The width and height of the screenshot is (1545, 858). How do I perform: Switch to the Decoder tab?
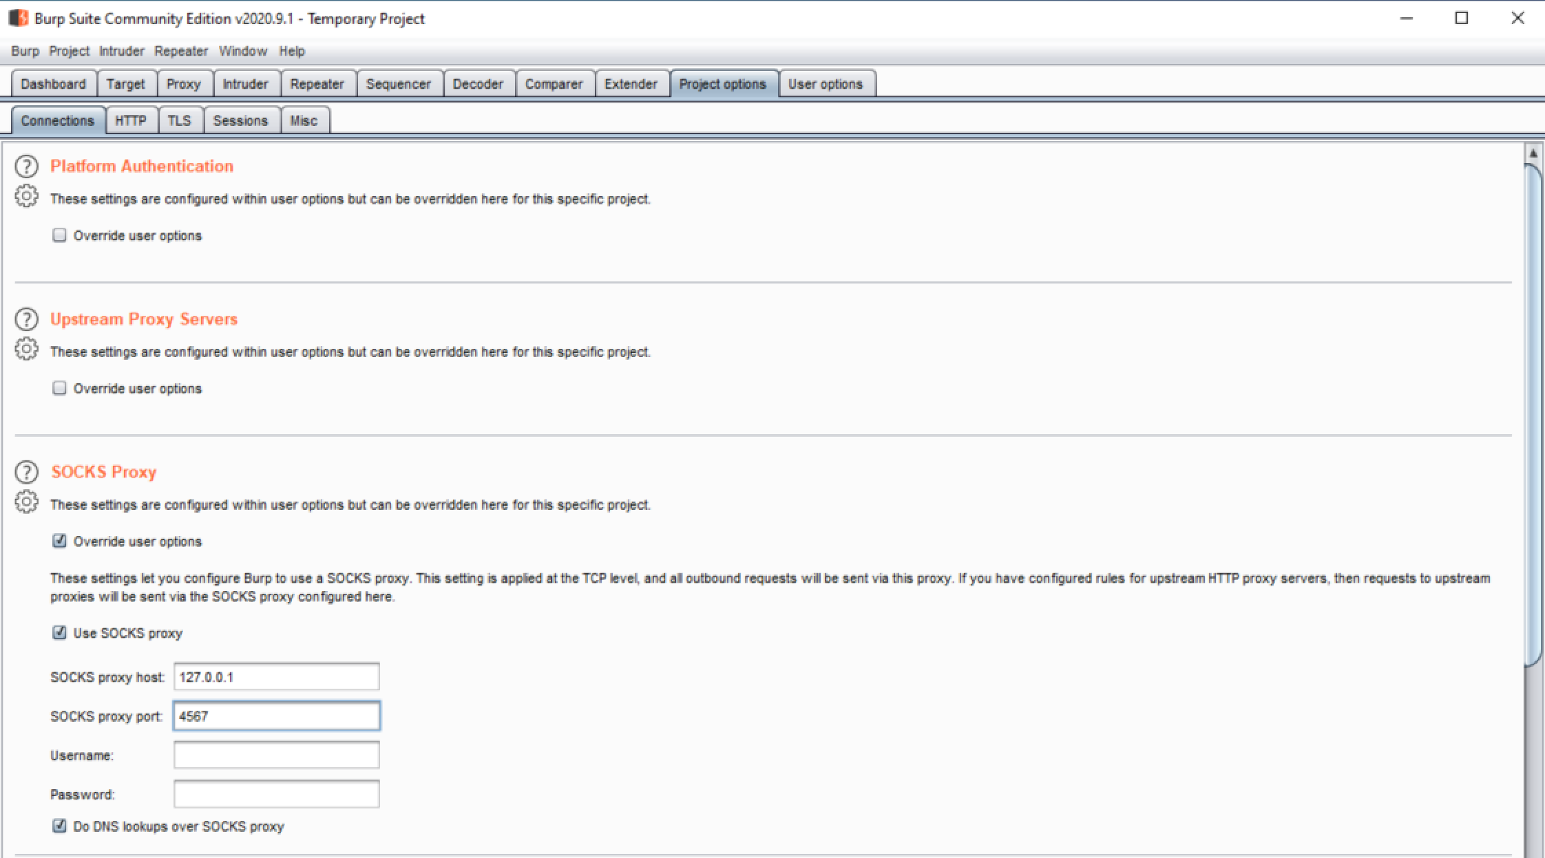point(479,84)
